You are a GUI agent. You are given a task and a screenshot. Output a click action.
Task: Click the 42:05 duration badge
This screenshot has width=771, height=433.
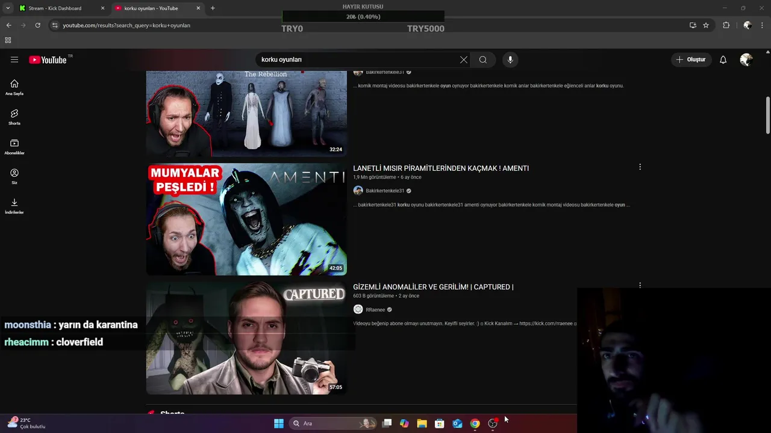[x=336, y=268]
